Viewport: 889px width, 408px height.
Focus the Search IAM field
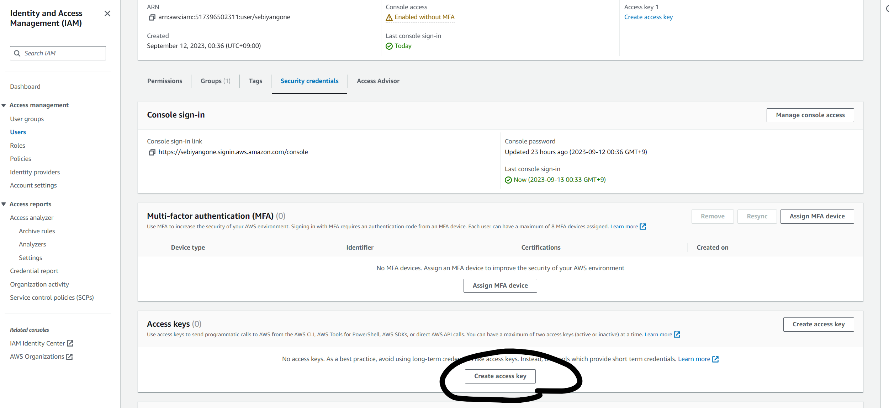58,53
